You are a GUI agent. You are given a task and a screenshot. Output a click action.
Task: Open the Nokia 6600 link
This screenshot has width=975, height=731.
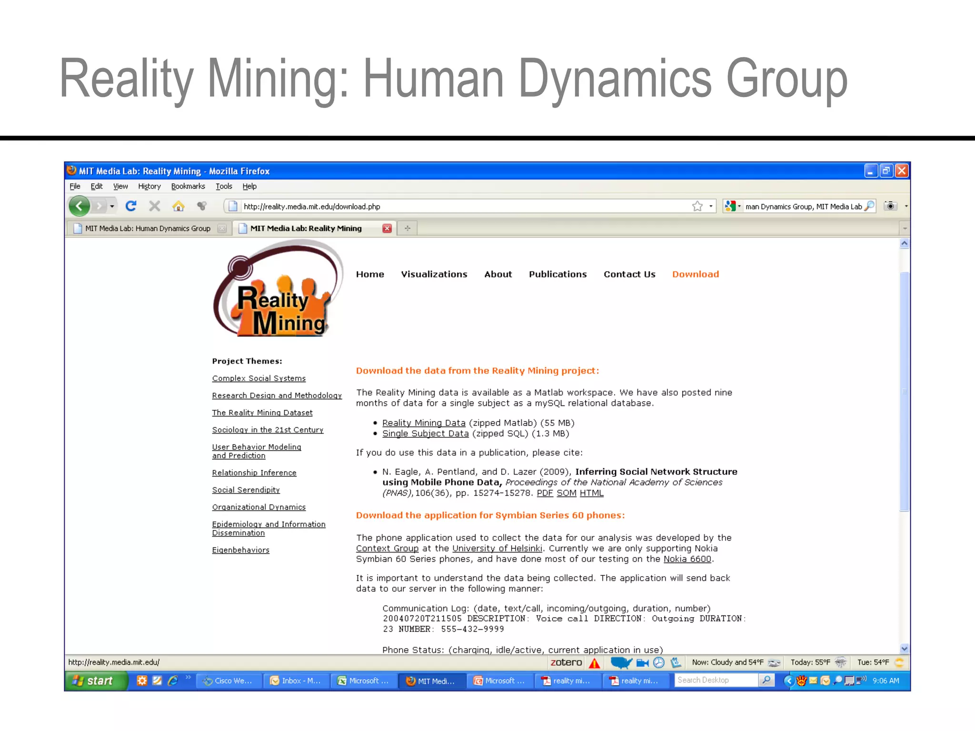point(687,559)
